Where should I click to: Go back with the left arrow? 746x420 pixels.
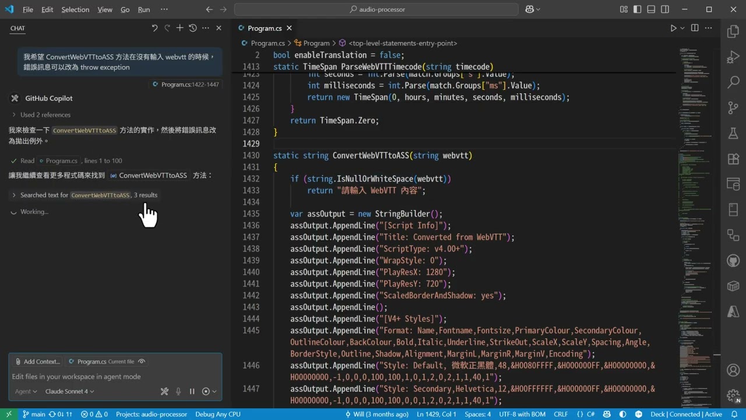[x=209, y=9]
